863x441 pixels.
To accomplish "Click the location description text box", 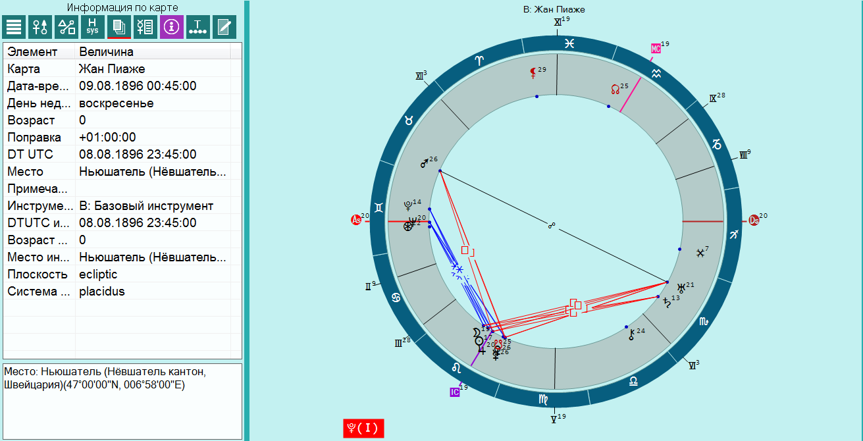I will (x=122, y=400).
